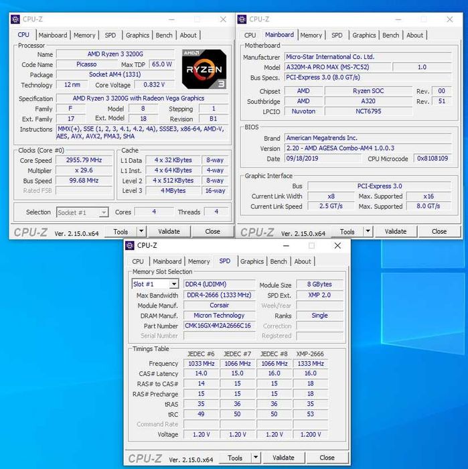468x469 pixels.
Task: Click the processor name 'AMD Ryzen 3 3200G'
Action: coord(115,54)
